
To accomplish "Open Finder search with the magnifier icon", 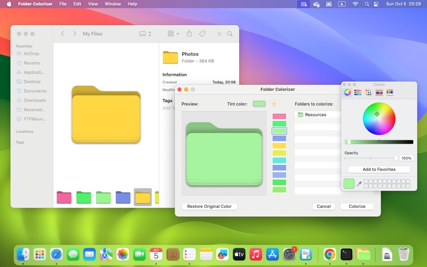I will [x=230, y=34].
